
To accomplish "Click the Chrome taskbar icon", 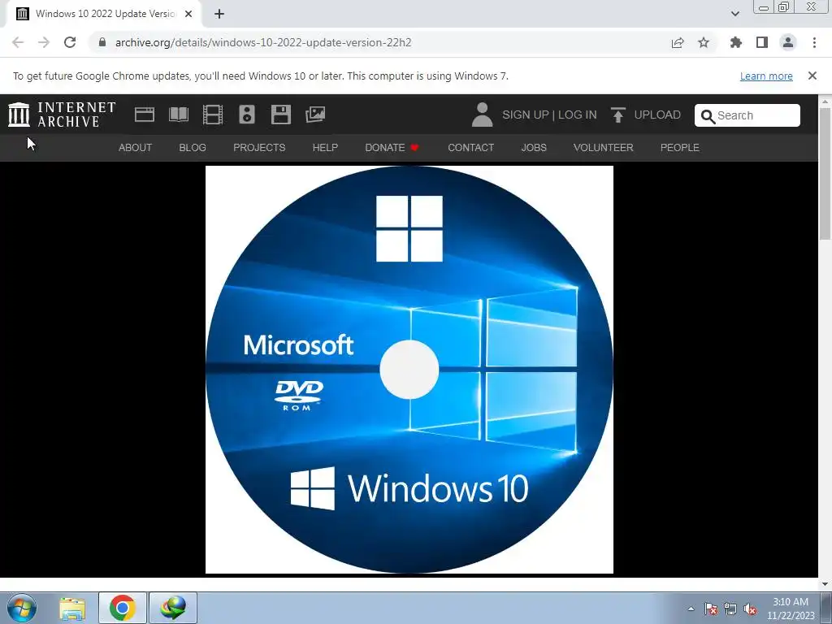I will (123, 608).
